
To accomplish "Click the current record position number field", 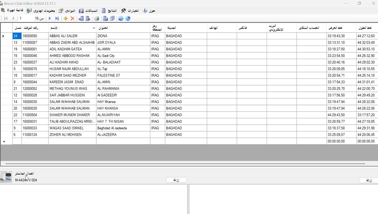I will click(25, 18).
